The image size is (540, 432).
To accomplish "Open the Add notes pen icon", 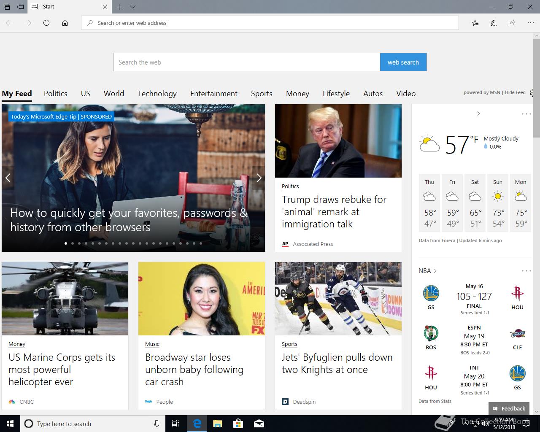I will [493, 23].
